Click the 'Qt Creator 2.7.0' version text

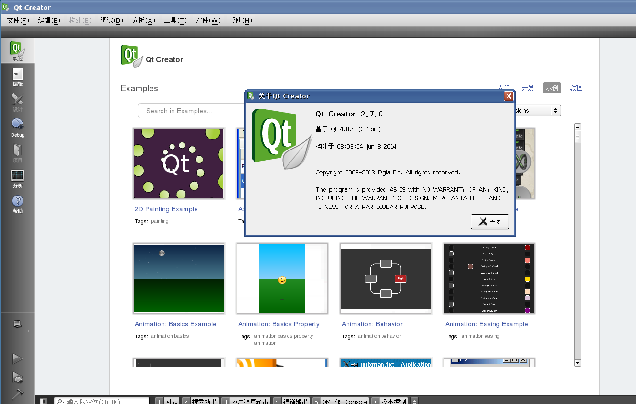tap(349, 114)
